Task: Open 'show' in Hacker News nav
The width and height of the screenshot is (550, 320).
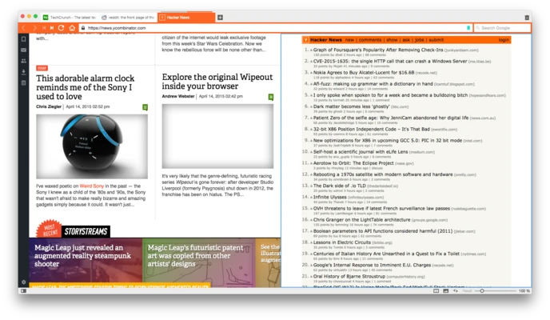Action: [x=392, y=40]
